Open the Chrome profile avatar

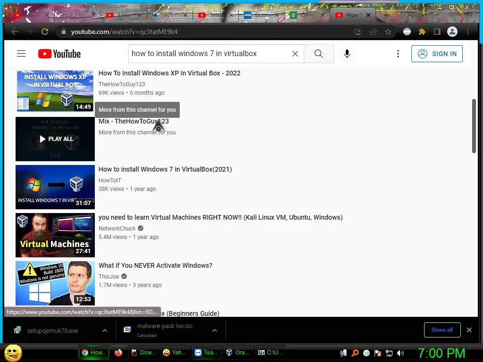click(452, 32)
